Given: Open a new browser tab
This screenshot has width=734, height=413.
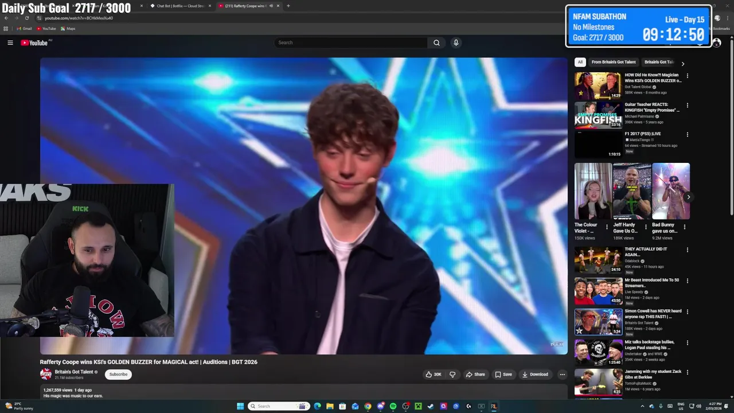Looking at the screenshot, I should (x=288, y=6).
